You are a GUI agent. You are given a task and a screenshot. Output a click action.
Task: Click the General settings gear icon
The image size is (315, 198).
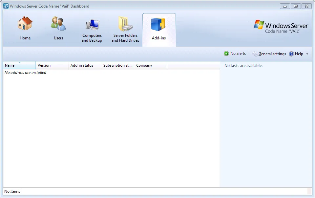coord(255,54)
